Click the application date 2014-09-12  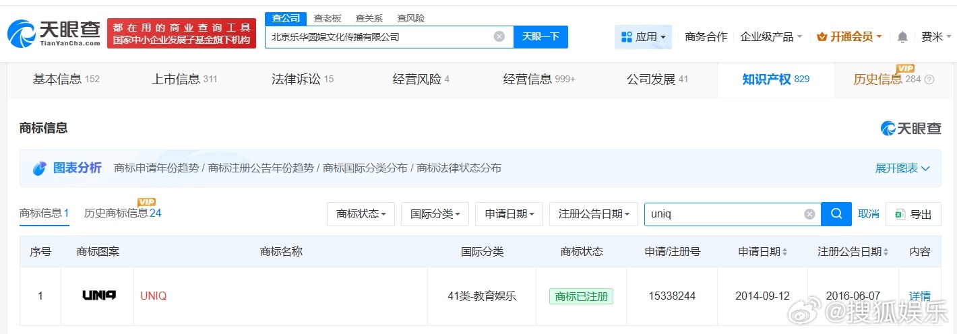(x=762, y=296)
